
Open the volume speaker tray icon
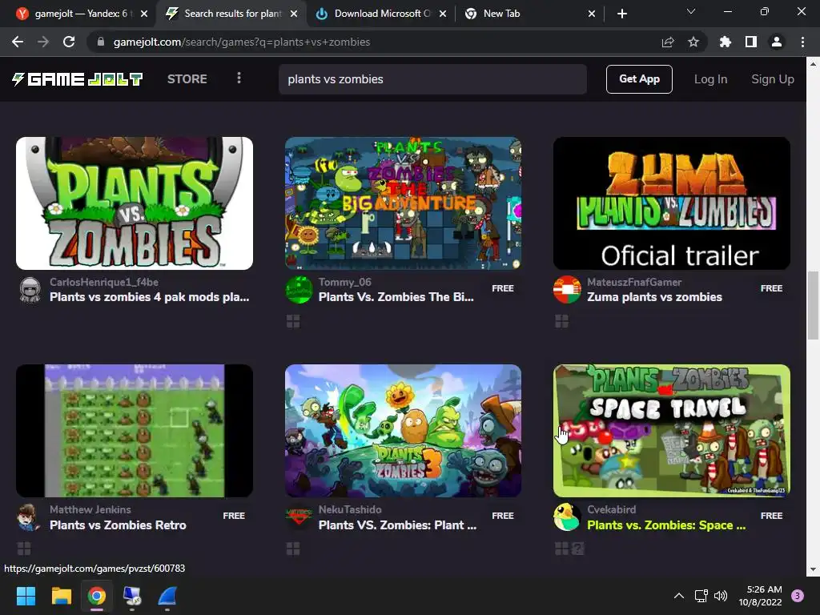721,596
